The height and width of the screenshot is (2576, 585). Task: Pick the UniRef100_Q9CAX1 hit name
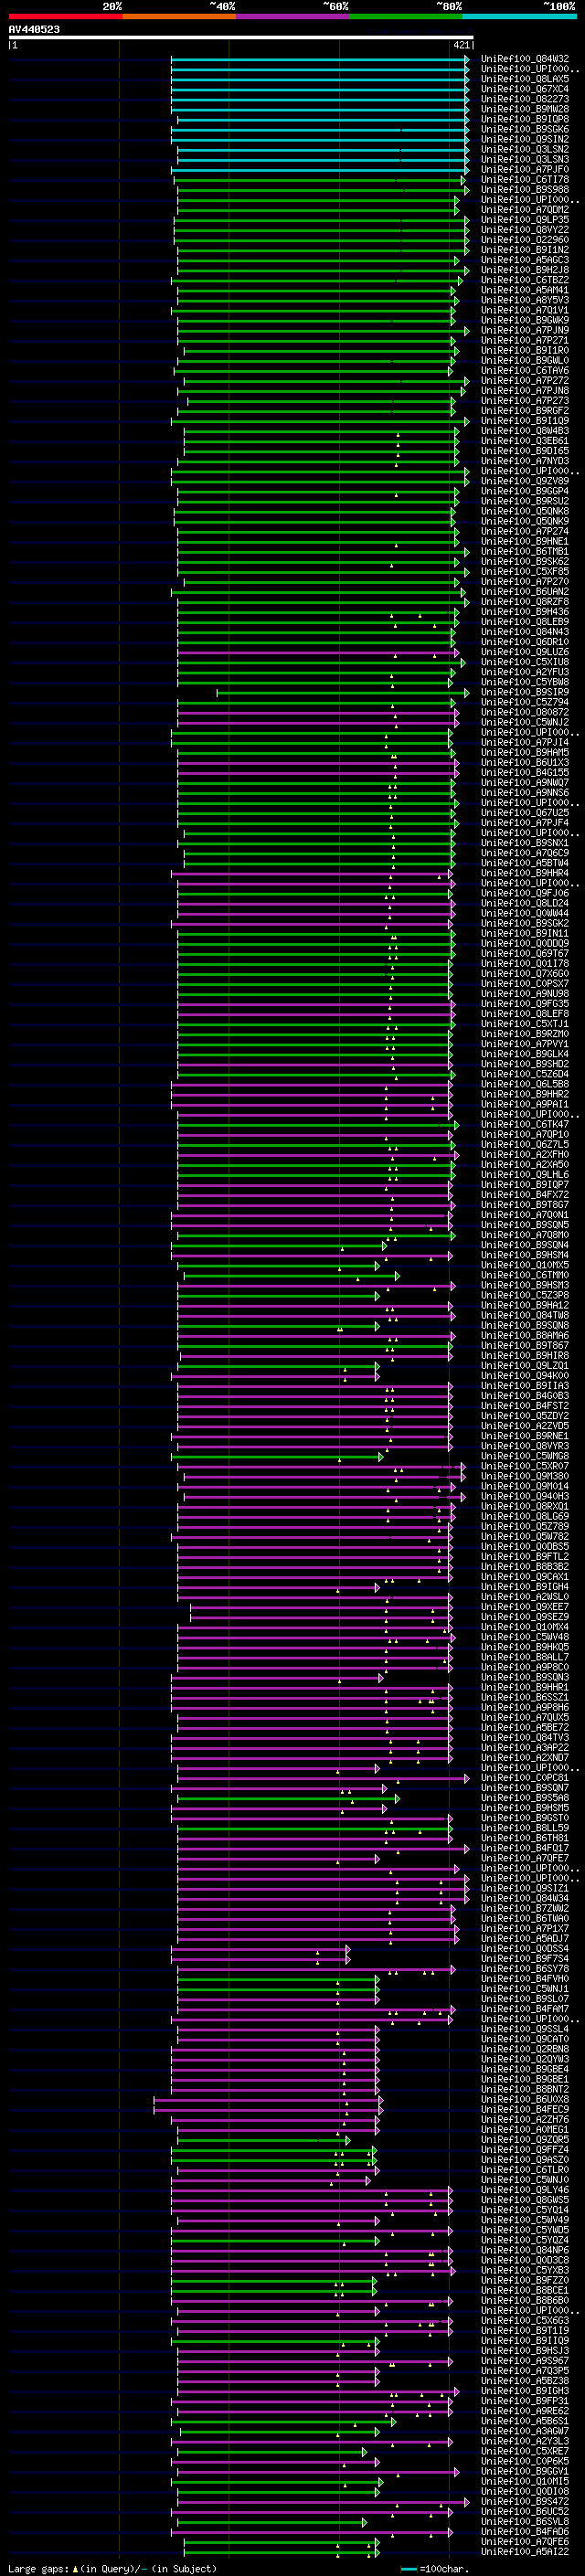click(525, 1576)
